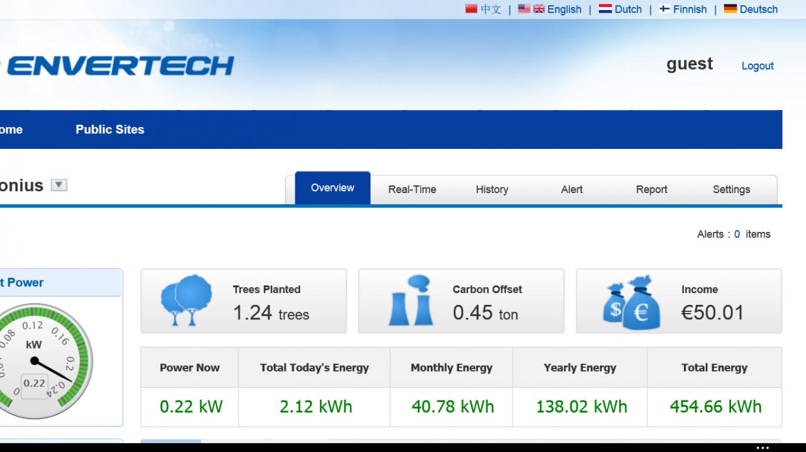Click the 2.12 kWh today's energy value

pyautogui.click(x=316, y=407)
